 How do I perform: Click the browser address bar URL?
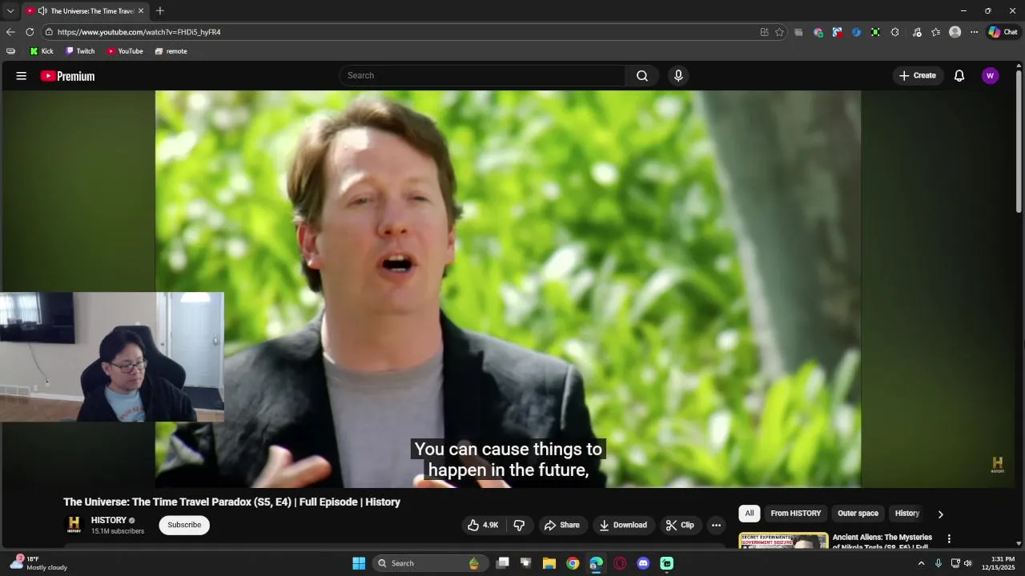pyautogui.click(x=139, y=32)
